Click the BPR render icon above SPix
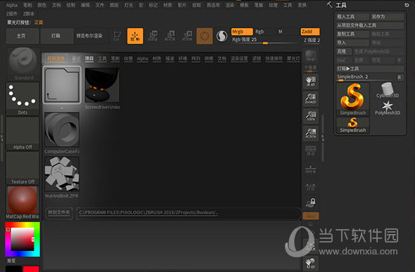The image size is (415, 272). click(310, 56)
